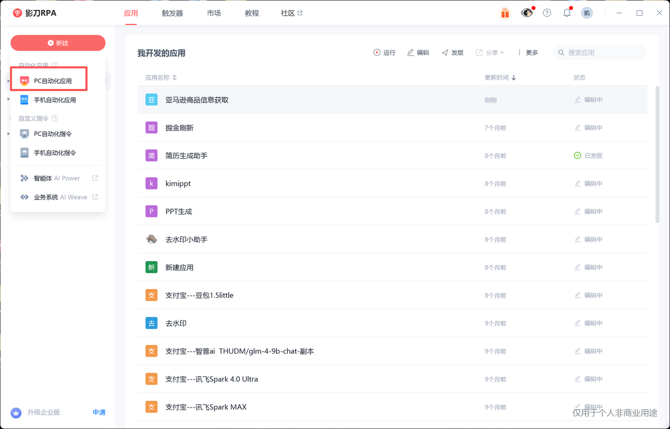
Task: Sort by 更新时间 column header
Action: 500,77
